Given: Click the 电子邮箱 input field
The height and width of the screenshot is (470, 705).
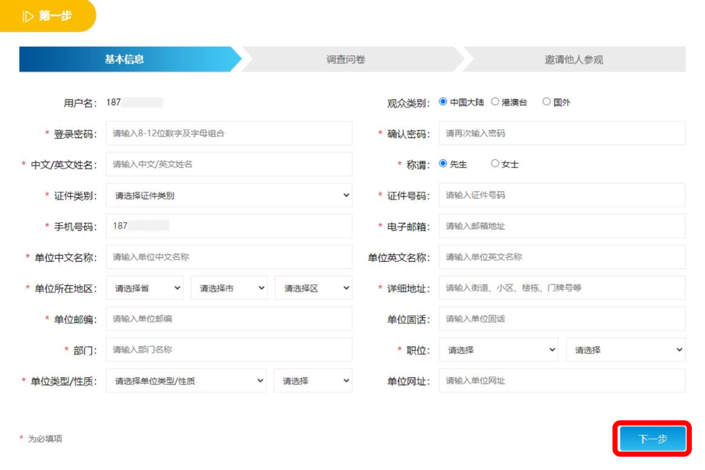Looking at the screenshot, I should [x=561, y=226].
